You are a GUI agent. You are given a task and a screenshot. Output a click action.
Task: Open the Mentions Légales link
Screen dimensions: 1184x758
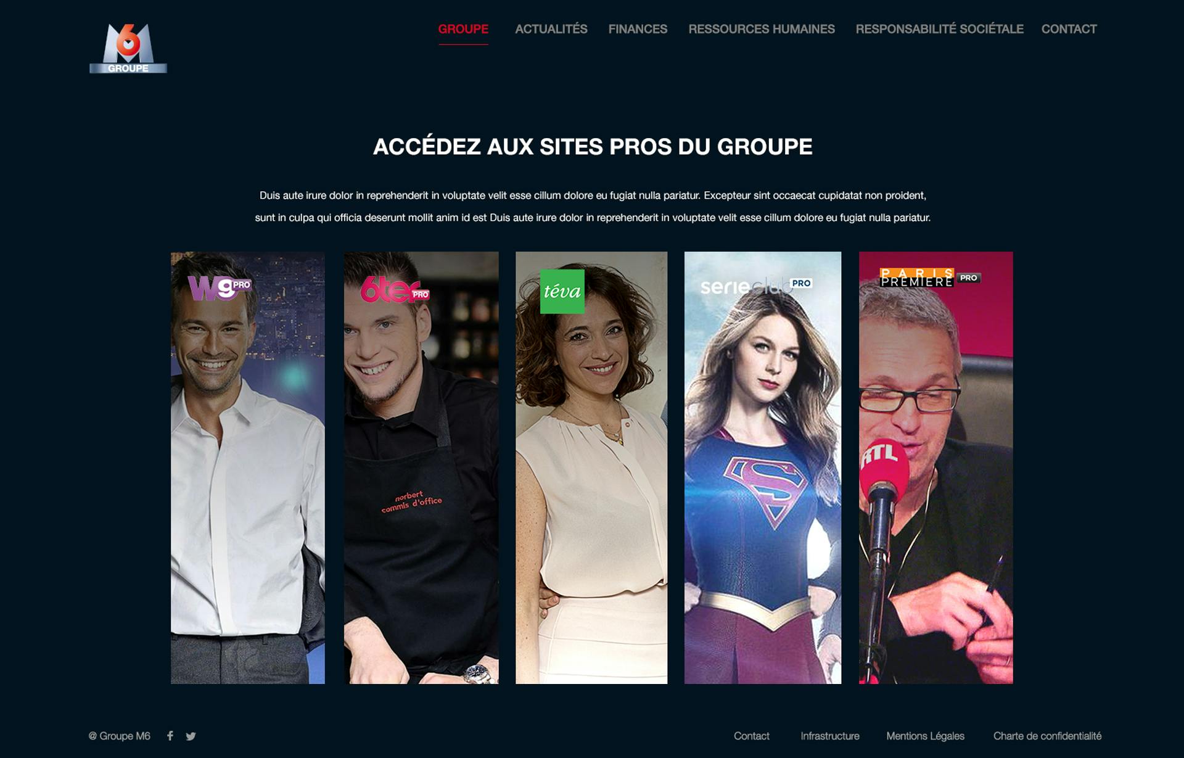925,736
